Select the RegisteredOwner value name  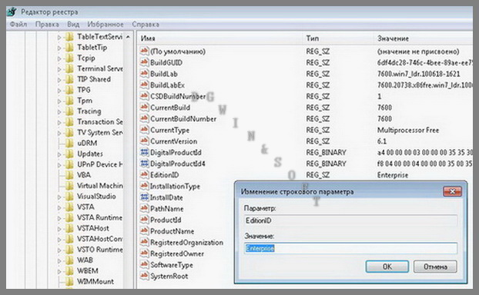[x=177, y=254]
